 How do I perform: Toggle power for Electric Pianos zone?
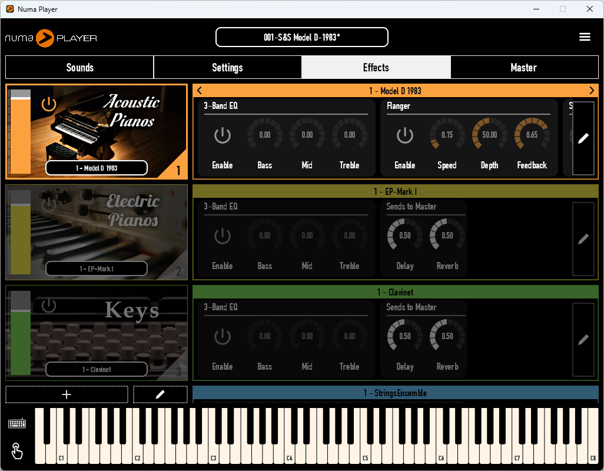pyautogui.click(x=49, y=204)
